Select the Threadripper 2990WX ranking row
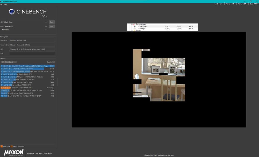This screenshot has width=259, height=157. (x=27, y=66)
